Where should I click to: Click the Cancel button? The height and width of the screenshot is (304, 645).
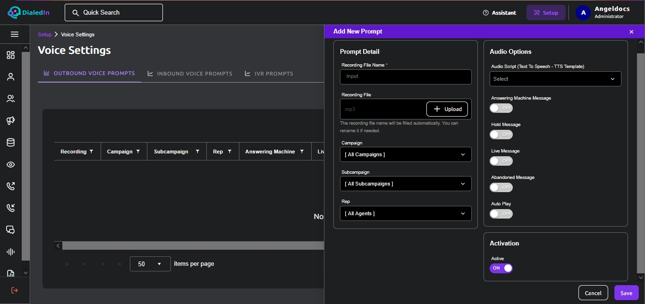pyautogui.click(x=593, y=293)
